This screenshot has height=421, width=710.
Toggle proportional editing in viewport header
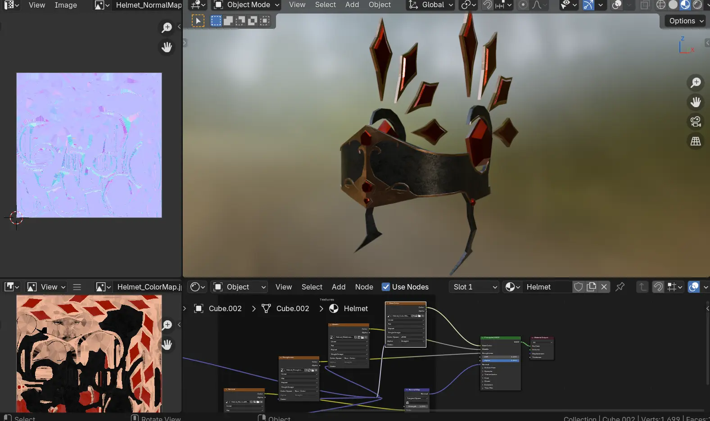click(523, 5)
